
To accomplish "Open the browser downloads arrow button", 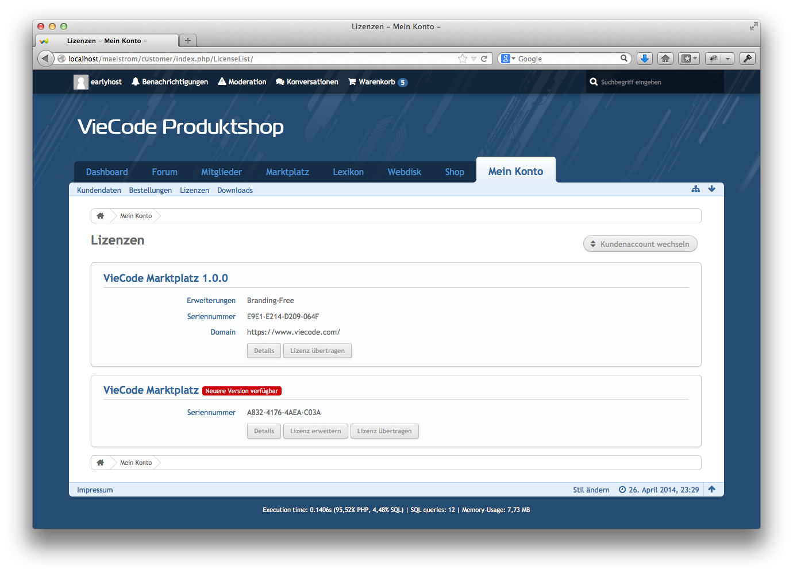I will (645, 59).
